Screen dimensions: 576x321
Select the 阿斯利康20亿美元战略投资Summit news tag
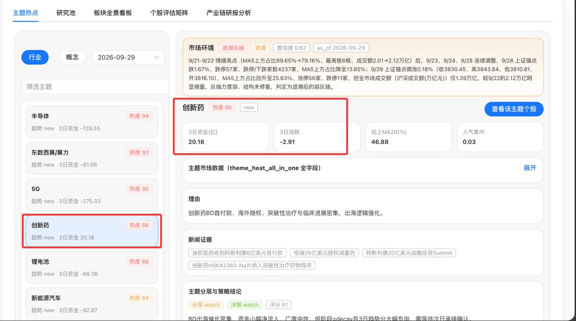coord(408,253)
